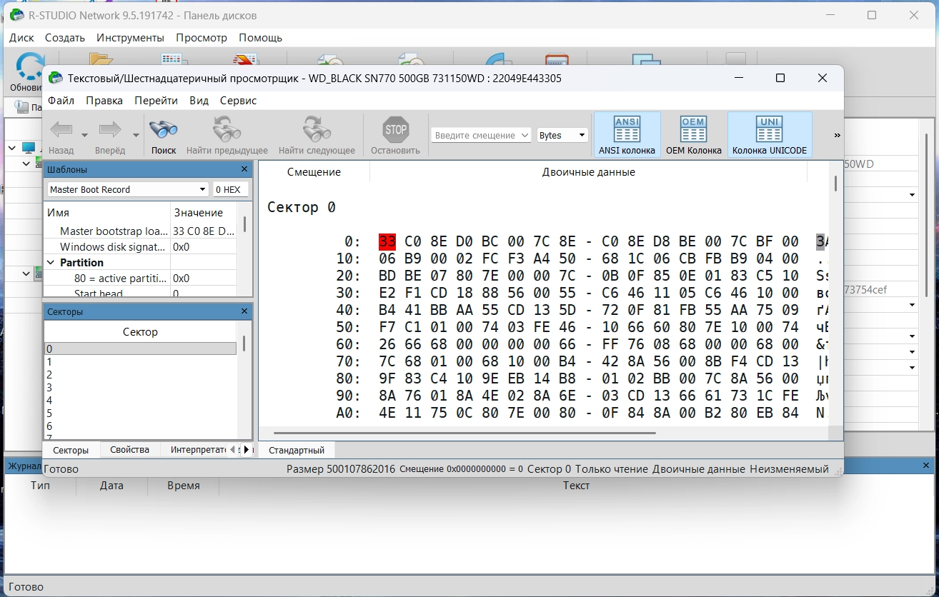Open the Вид menu
This screenshot has height=597, width=939.
pos(199,101)
